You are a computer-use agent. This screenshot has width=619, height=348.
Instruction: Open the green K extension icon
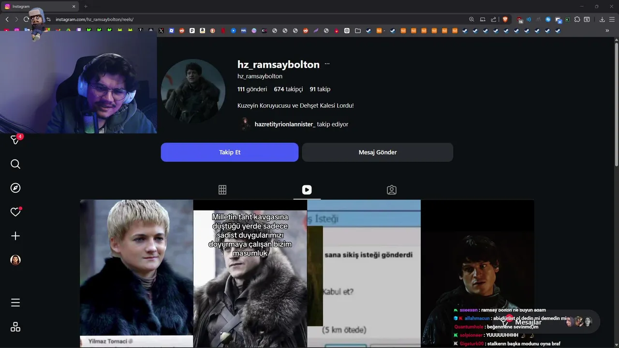coord(567,19)
